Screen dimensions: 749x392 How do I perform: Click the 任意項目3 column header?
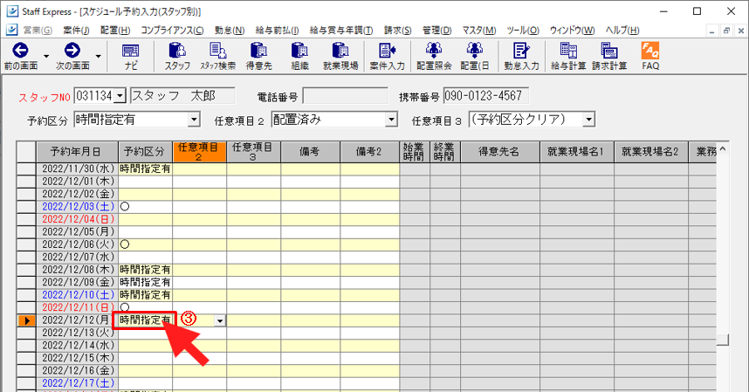(254, 152)
